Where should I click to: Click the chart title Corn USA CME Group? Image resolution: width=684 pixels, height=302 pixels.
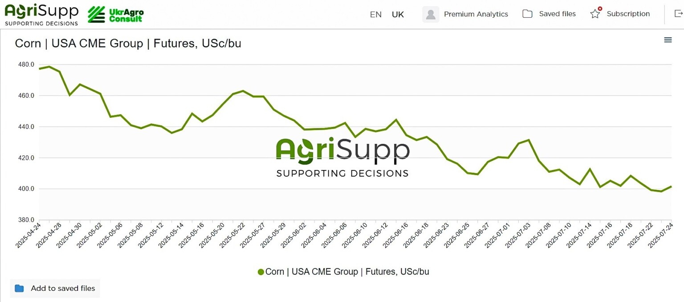(x=128, y=43)
